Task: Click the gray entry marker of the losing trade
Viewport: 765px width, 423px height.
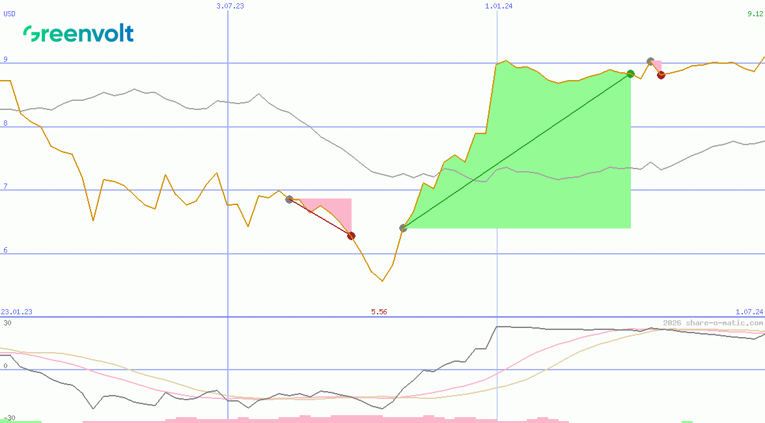Action: coord(290,199)
